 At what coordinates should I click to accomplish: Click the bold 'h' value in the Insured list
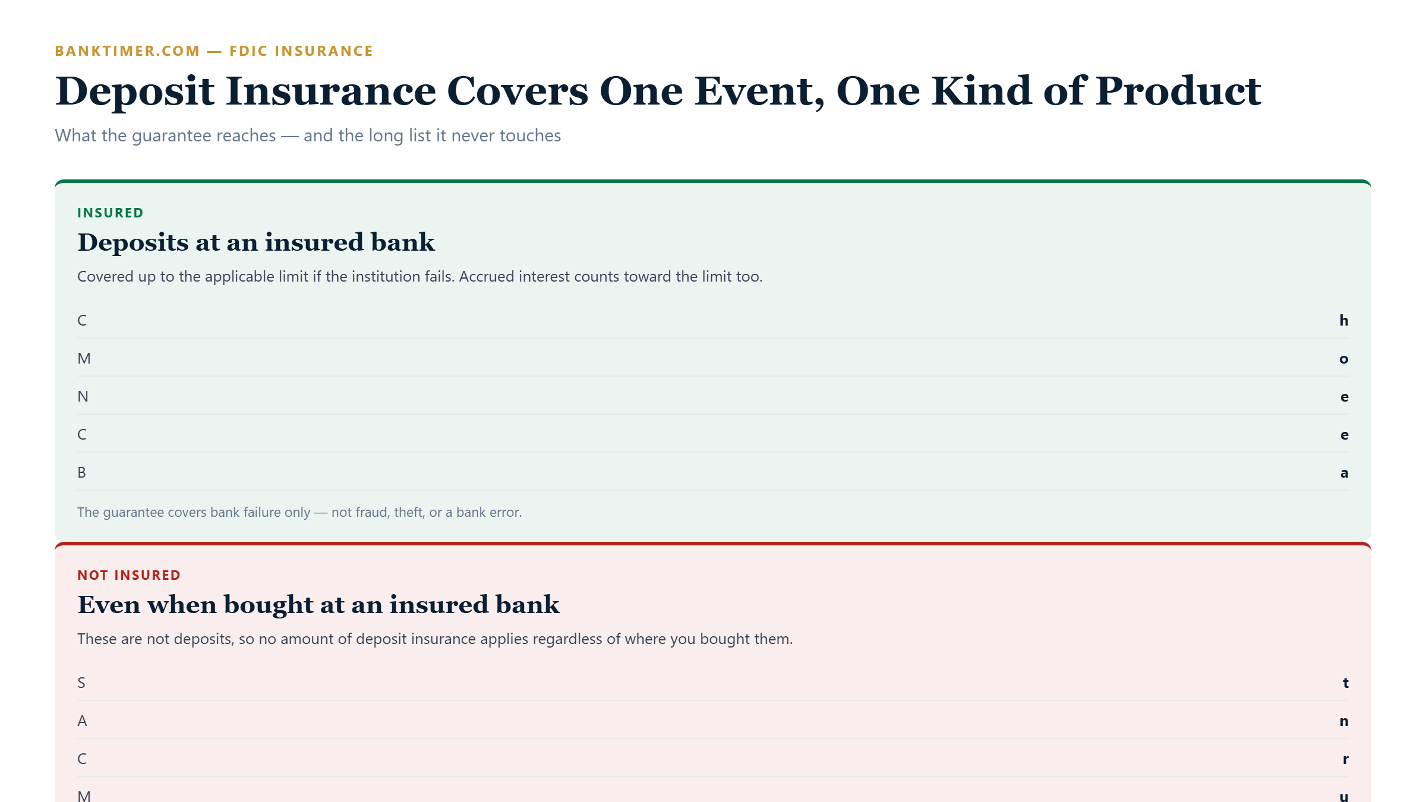(1344, 321)
